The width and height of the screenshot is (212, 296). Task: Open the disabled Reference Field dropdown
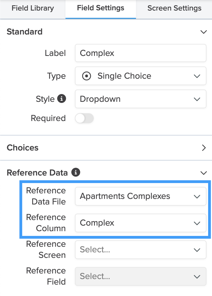pyautogui.click(x=140, y=276)
